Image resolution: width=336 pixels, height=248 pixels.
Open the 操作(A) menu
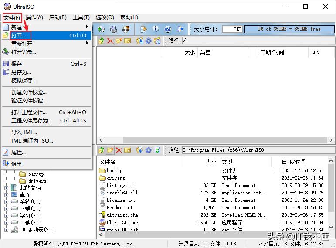(34, 17)
